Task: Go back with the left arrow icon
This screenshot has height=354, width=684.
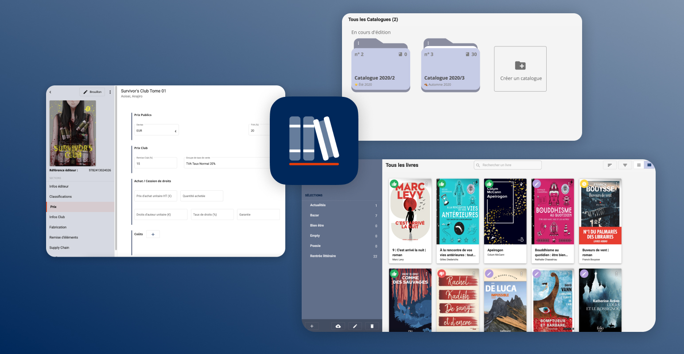Action: pyautogui.click(x=51, y=92)
